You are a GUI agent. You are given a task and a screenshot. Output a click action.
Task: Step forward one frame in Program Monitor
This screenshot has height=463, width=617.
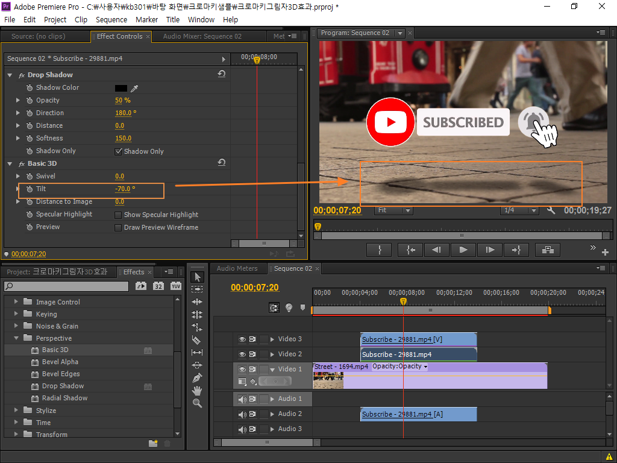pos(489,250)
